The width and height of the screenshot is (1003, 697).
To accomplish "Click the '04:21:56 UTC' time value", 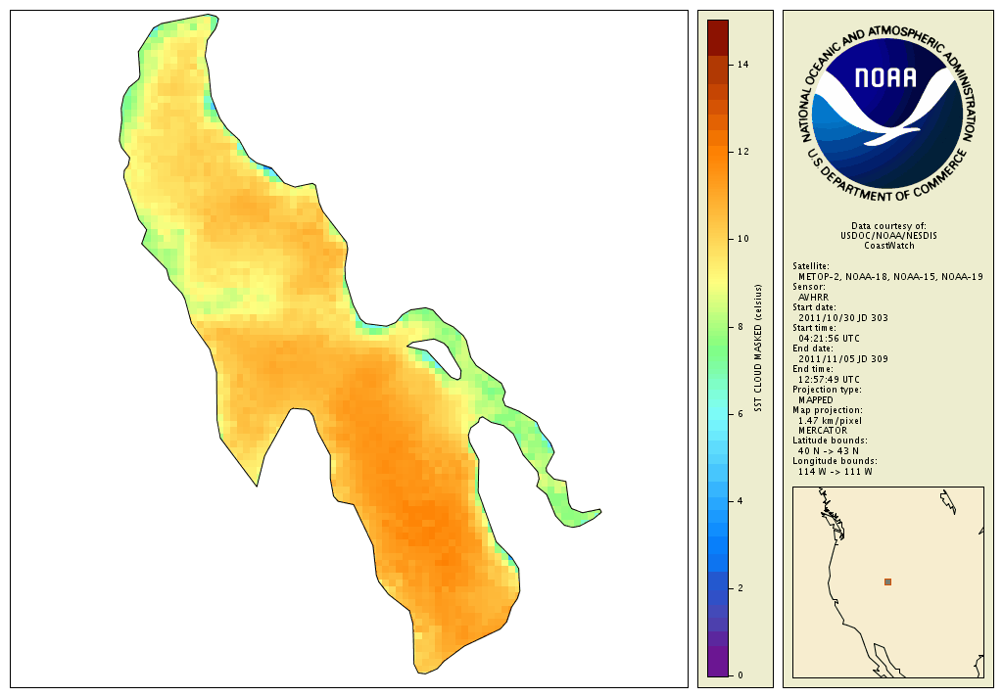I will (x=829, y=339).
